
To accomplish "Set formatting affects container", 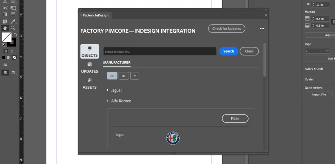I will (6, 51).
